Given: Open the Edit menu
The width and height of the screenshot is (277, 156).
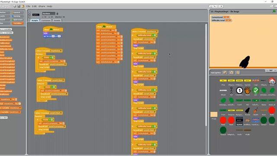Looking at the screenshot, I should (34, 6).
